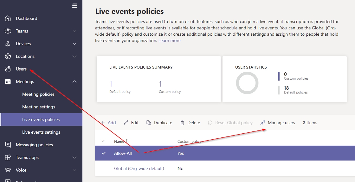Open Dashboard via the home icon
The image size is (355, 182).
click(x=8, y=18)
